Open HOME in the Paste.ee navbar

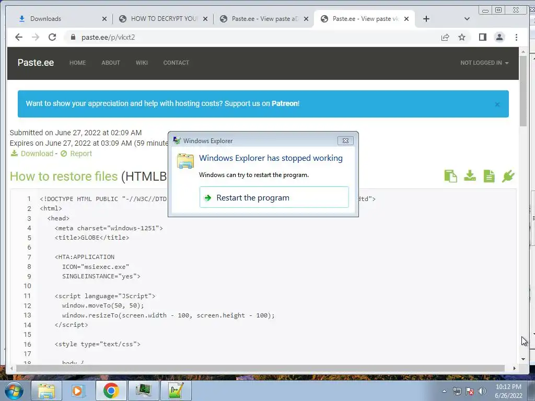pos(77,63)
